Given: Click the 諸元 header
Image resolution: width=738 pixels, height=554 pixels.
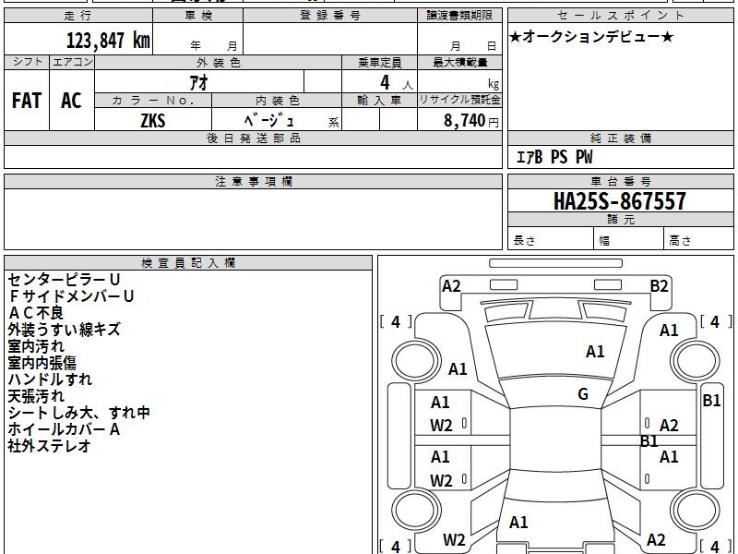Looking at the screenshot, I should tap(620, 220).
